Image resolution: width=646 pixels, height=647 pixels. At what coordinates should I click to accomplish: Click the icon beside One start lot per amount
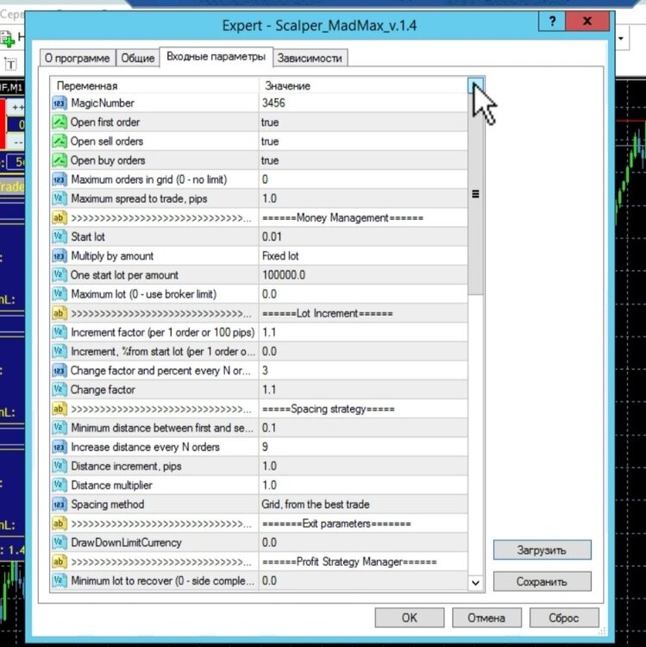[59, 275]
